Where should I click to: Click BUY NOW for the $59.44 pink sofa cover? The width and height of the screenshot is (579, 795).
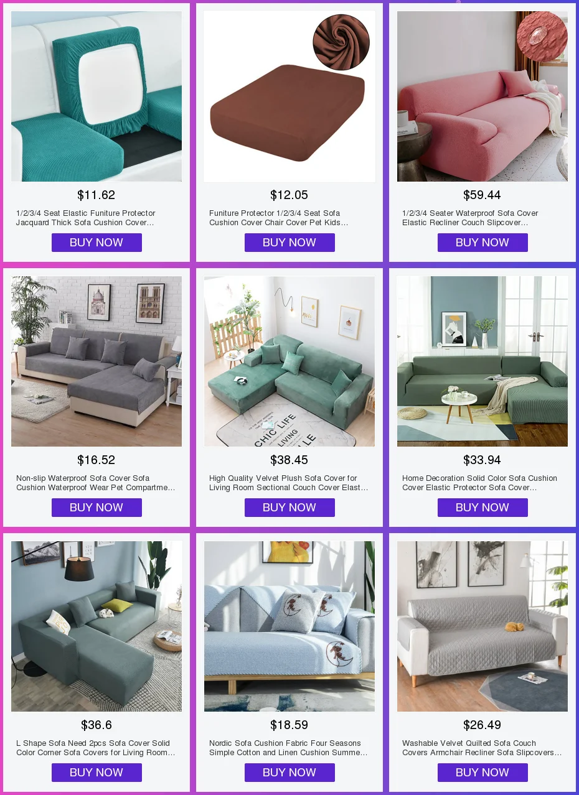pos(482,243)
